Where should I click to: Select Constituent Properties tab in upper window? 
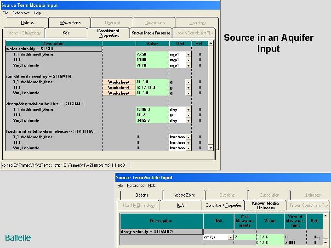coord(108,33)
